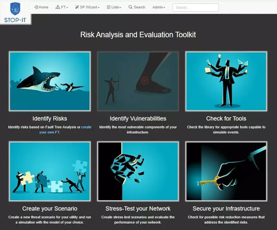The height and width of the screenshot is (230, 277).
Task: Expand the FT dropdown menu
Action: click(x=62, y=7)
